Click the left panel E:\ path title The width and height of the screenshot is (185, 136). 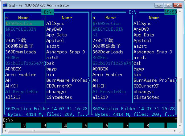coord(48,12)
